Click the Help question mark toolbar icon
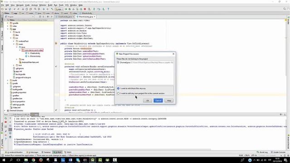 coord(108,9)
